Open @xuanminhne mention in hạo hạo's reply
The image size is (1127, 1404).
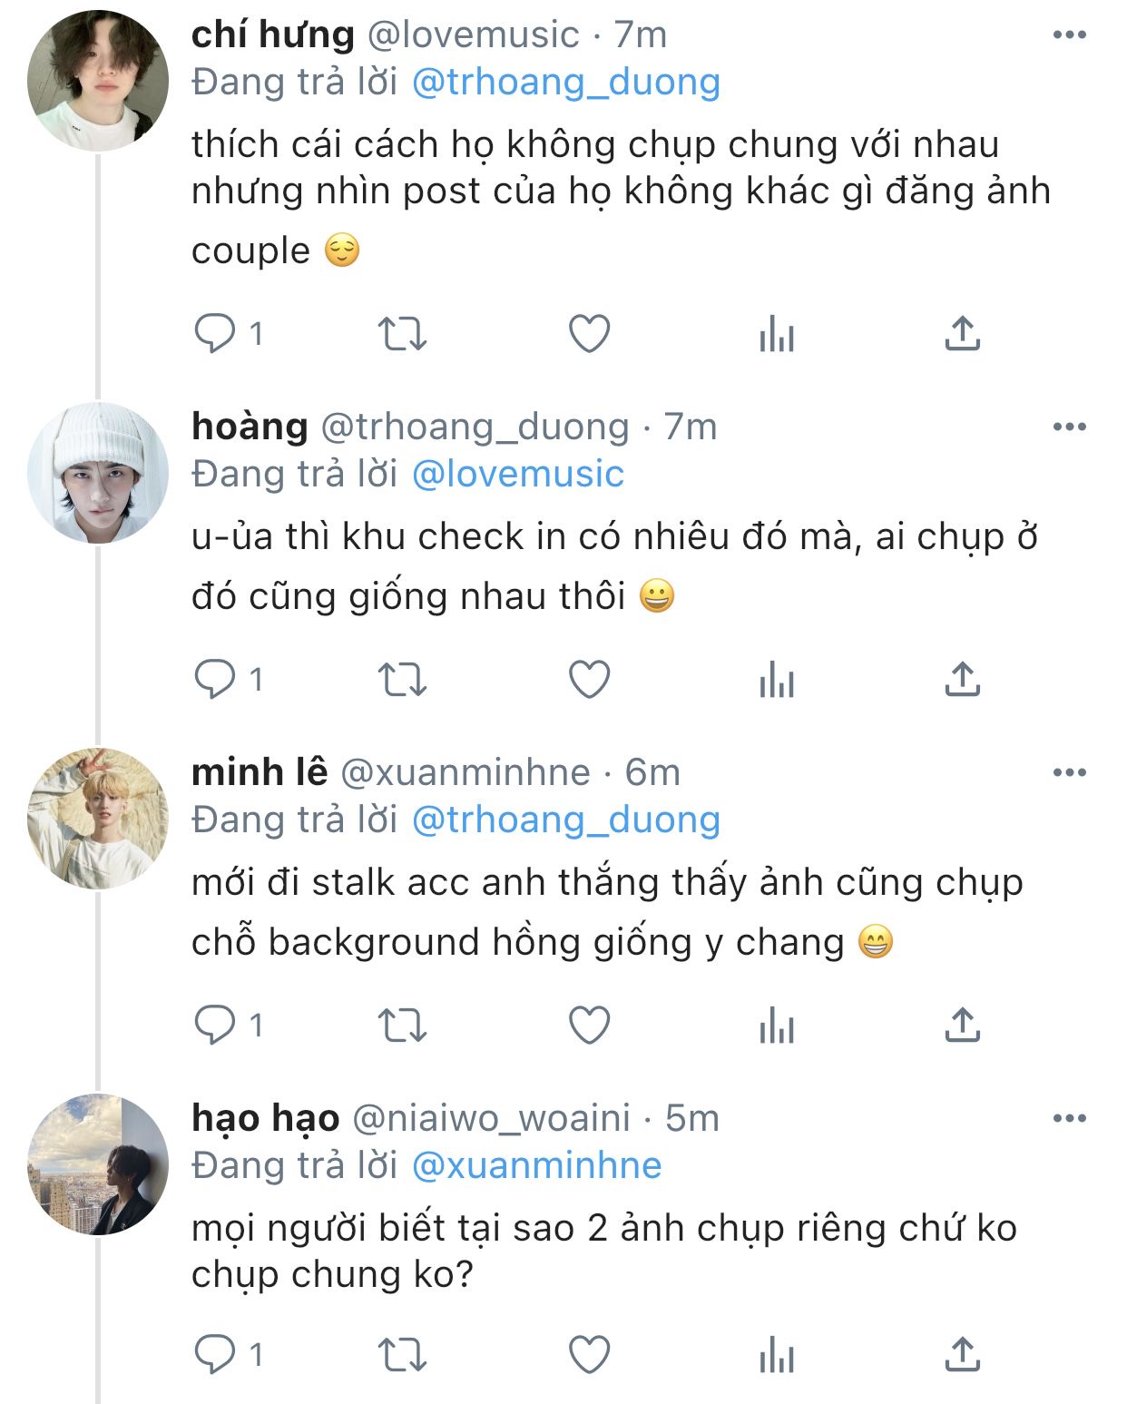[536, 1166]
